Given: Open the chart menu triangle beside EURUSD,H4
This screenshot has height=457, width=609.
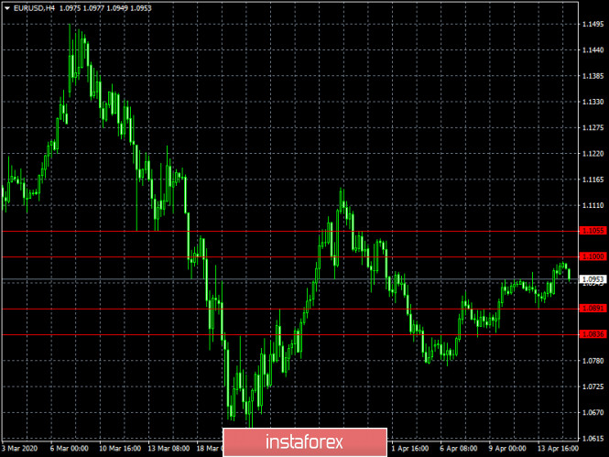Looking at the screenshot, I should tap(7, 8).
